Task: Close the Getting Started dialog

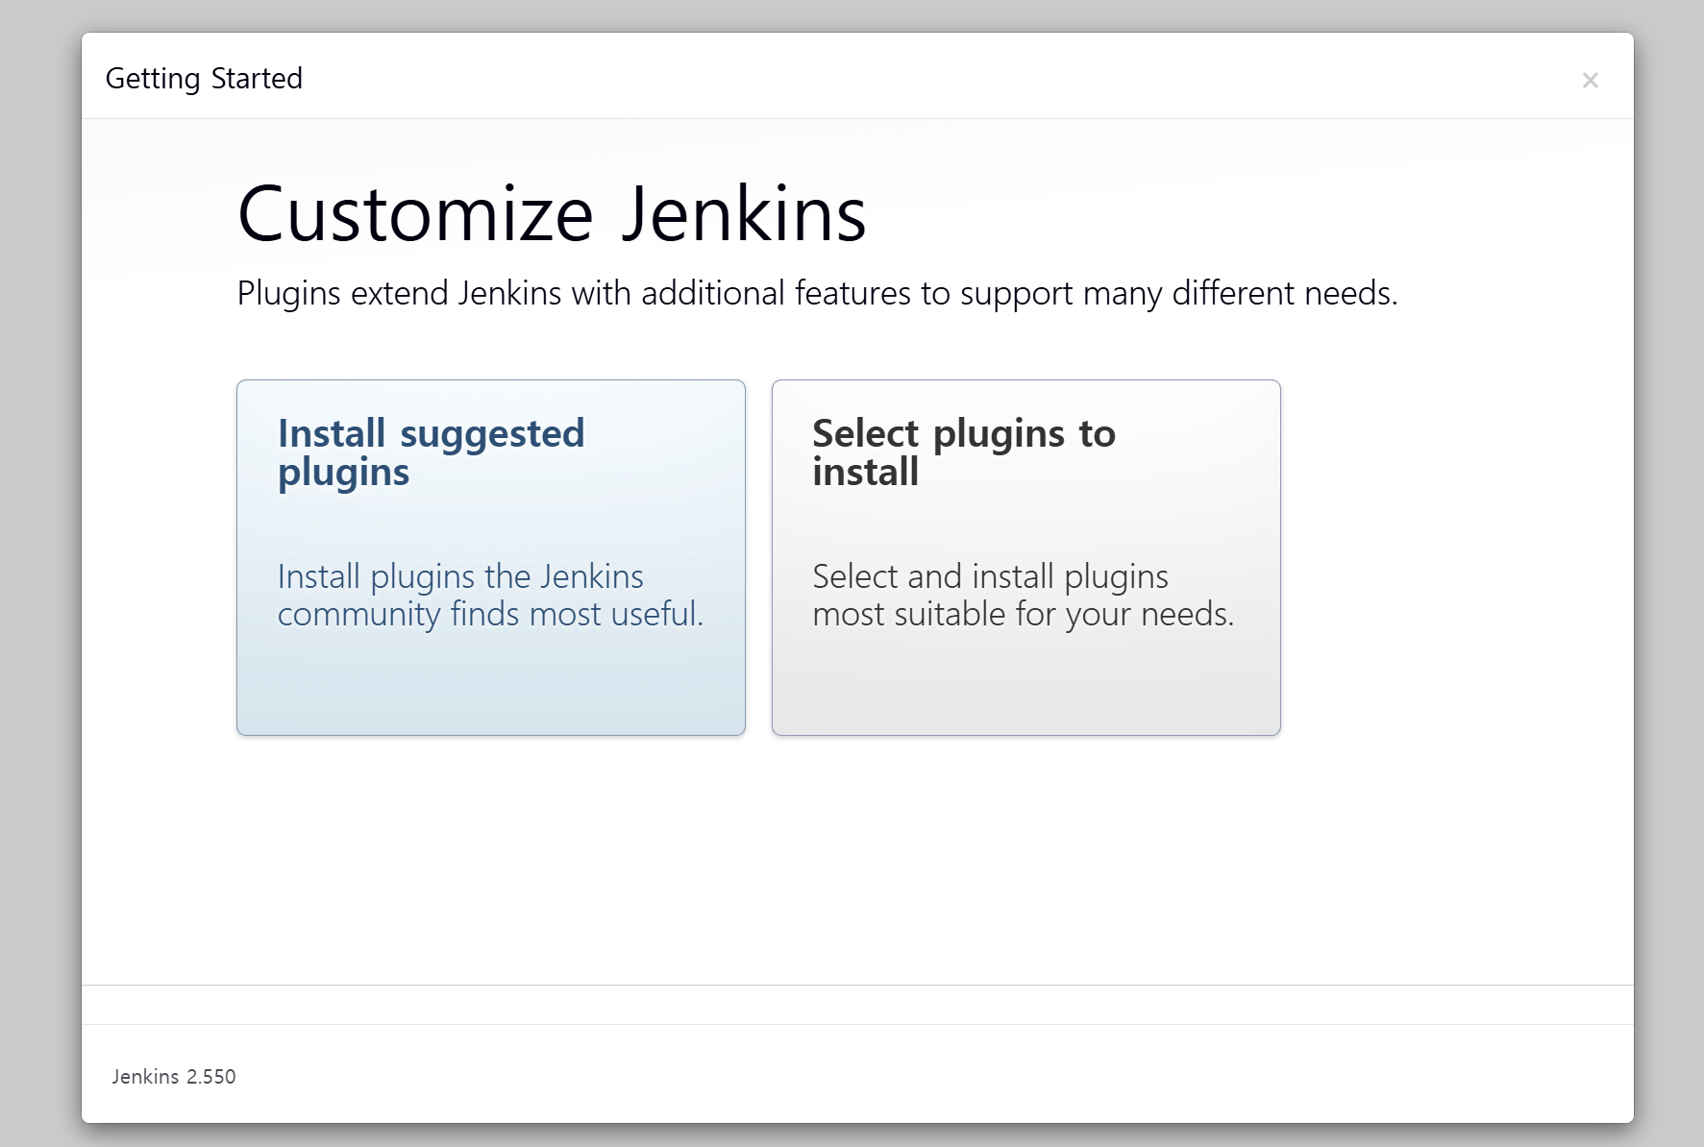Action: pyautogui.click(x=1590, y=81)
